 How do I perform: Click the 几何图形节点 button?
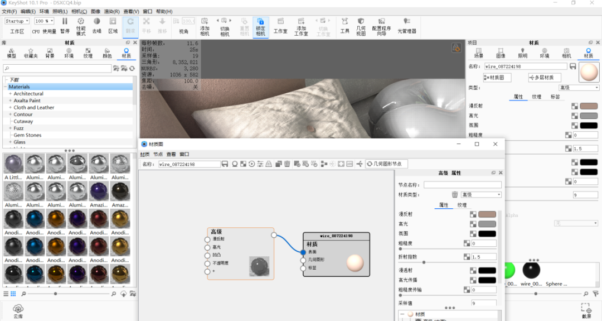[x=386, y=164]
